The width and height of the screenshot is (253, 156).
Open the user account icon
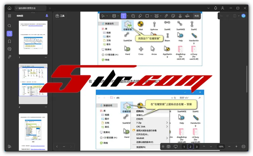pos(223,8)
